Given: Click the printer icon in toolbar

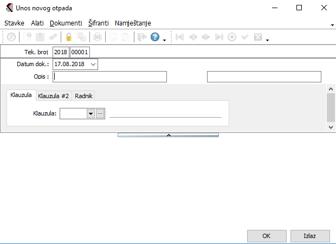Looking at the screenshot, I should [98, 37].
